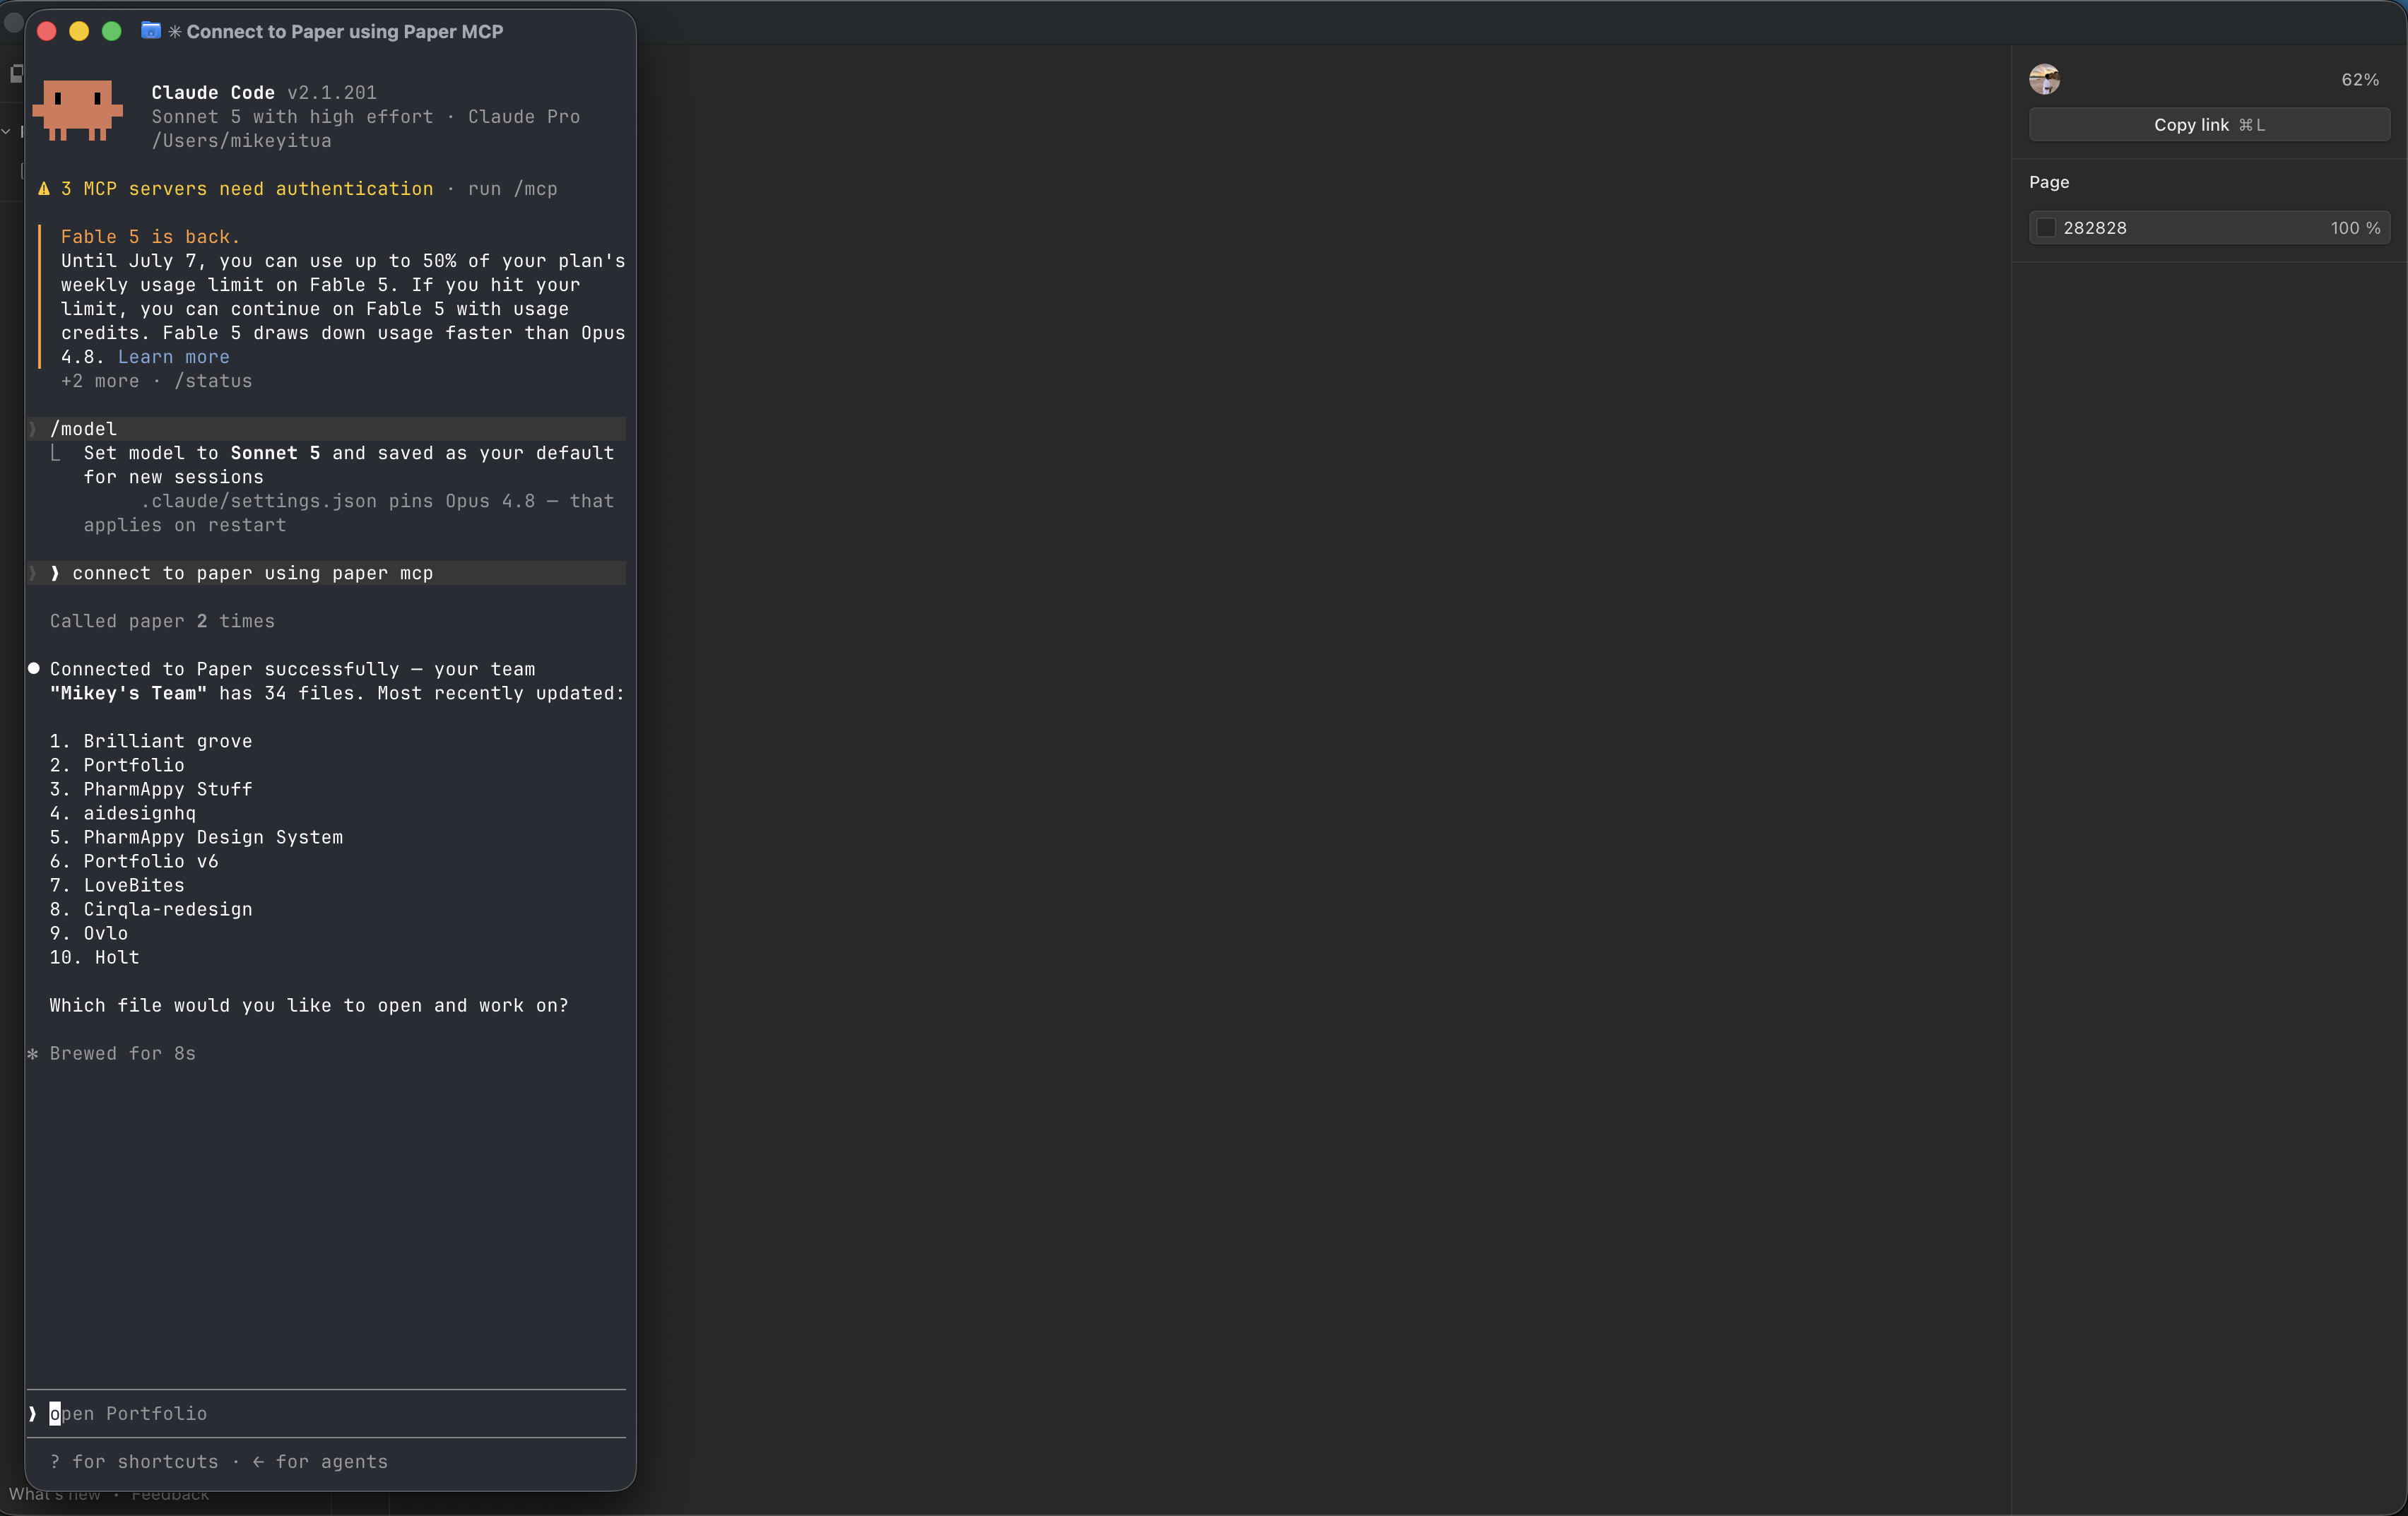Open the 62% zoom level dropdown
This screenshot has height=1516, width=2408.
pos(2360,79)
